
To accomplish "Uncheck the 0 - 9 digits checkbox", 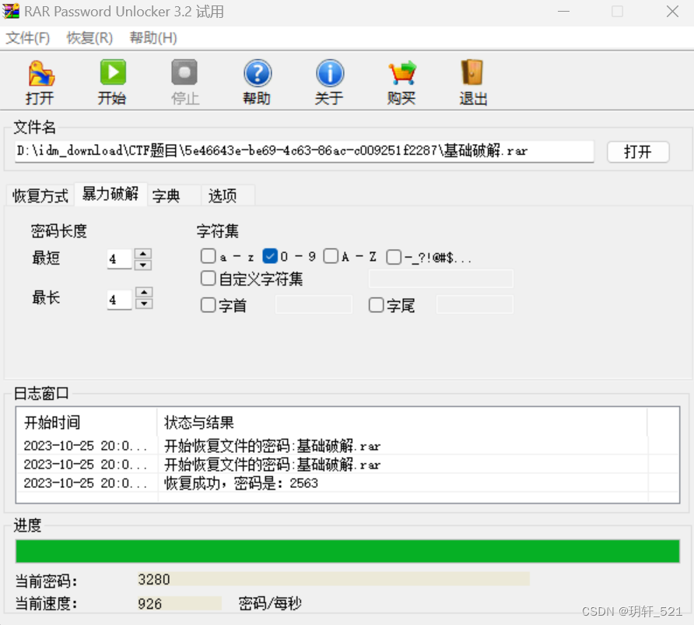I will (269, 256).
